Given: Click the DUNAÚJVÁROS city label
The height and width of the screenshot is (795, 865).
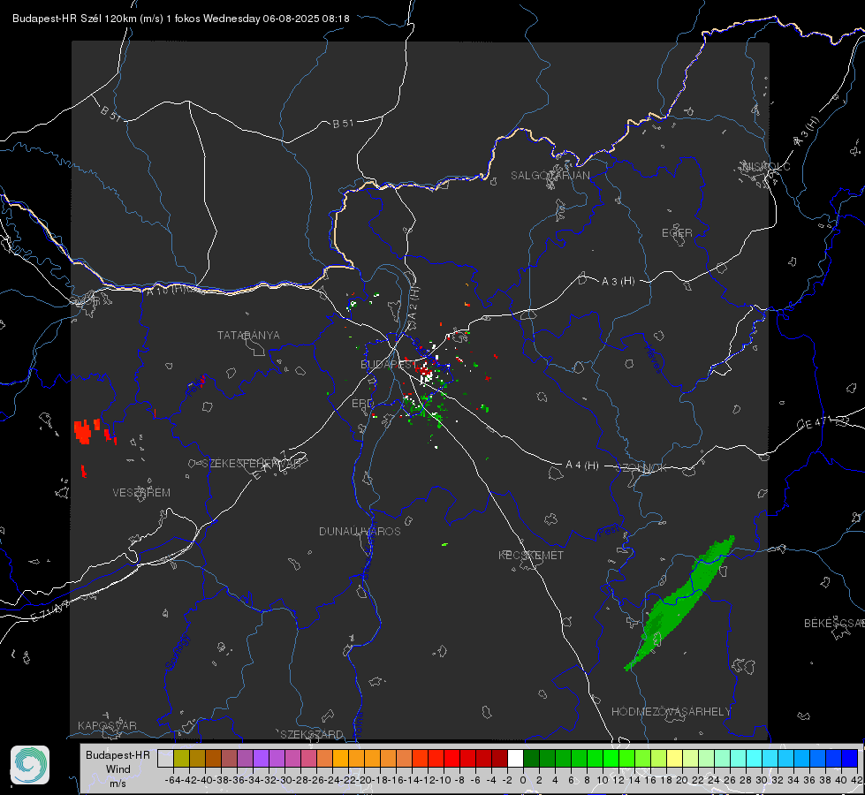Looking at the screenshot, I should click(360, 531).
